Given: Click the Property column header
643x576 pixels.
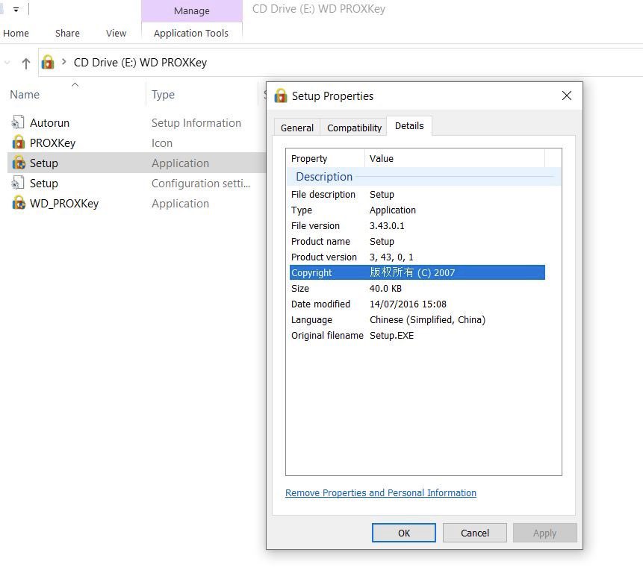Looking at the screenshot, I should click(309, 158).
